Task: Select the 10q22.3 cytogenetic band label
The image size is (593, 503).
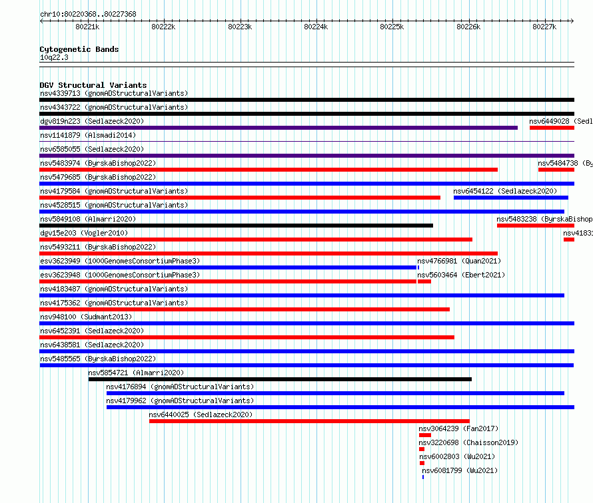Action: (54, 57)
